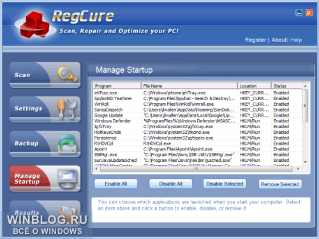
Task: Select the Google Update entry
Action: point(198,115)
